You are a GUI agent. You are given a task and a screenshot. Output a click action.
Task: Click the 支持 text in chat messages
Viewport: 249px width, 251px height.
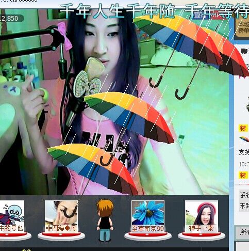click(244, 152)
